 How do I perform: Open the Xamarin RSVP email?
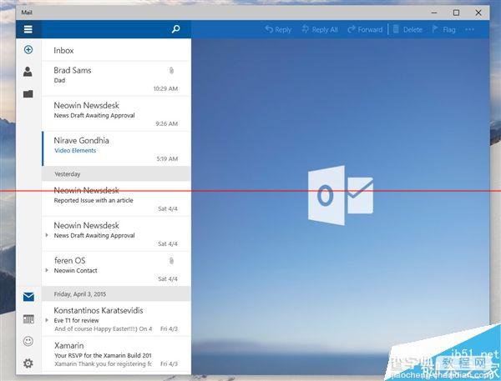[116, 353]
